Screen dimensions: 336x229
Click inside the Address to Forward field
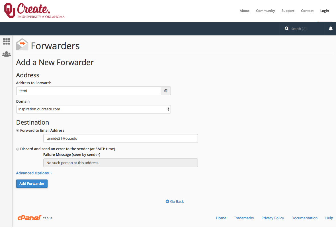point(88,91)
